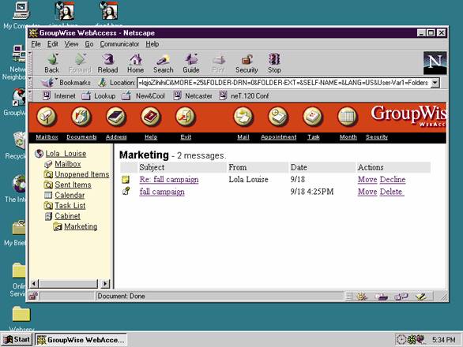463x347 pixels.
Task: Click the GroupWise Exit door icon
Action: pyautogui.click(x=186, y=117)
